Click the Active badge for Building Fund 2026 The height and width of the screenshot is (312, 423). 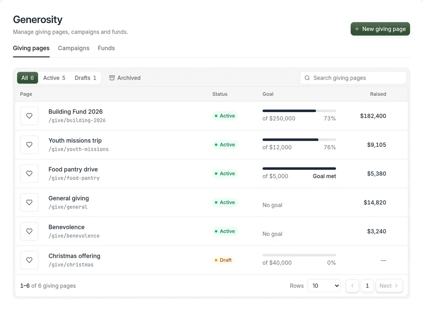225,116
